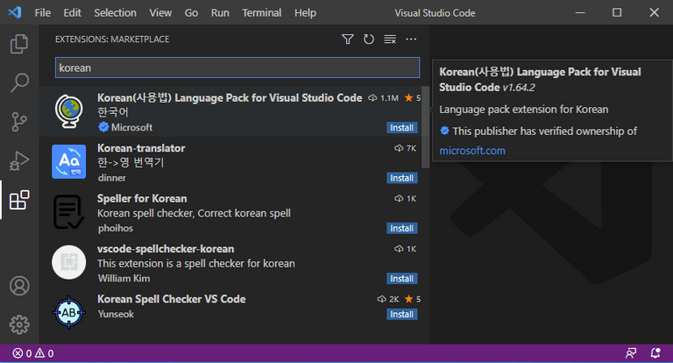
Task: Click the 7K download count
Action: pyautogui.click(x=405, y=148)
